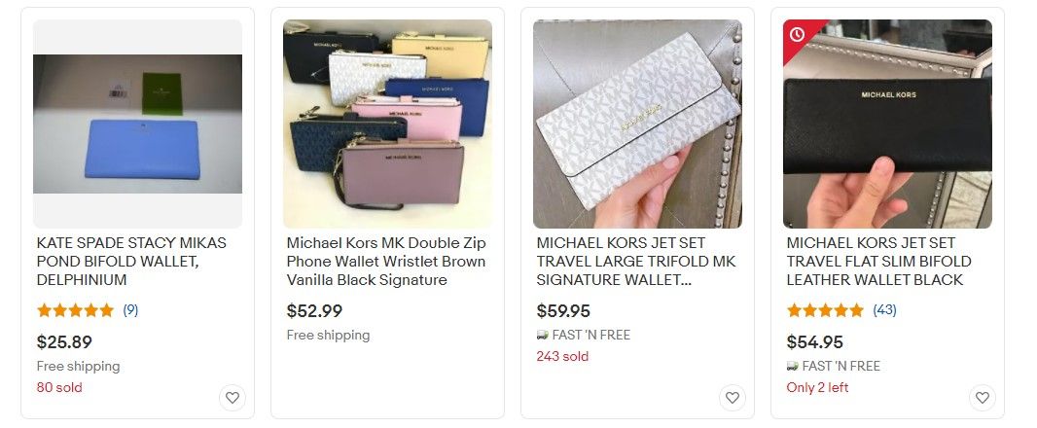Viewport: 1037px width, 428px height.
Task: Click heart icon on $59.95 trifold wallet
Action: pos(733,398)
